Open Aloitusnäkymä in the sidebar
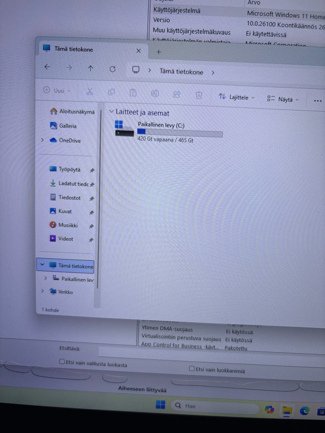The width and height of the screenshot is (325, 433). pyautogui.click(x=72, y=111)
